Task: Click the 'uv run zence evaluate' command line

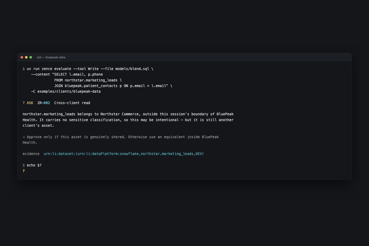Action: [x=88, y=69]
